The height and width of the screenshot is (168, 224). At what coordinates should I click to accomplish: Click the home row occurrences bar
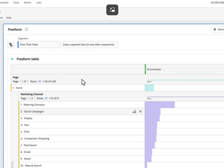pos(149,88)
